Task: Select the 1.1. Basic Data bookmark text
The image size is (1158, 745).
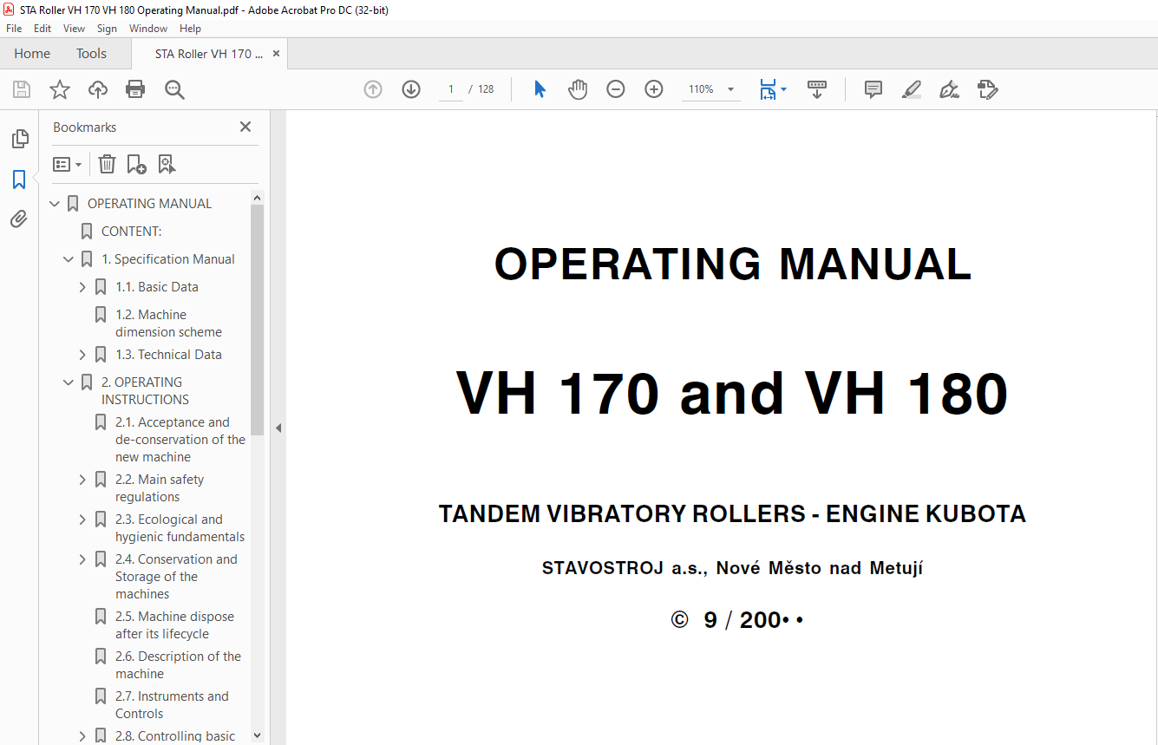Action: pyautogui.click(x=157, y=287)
